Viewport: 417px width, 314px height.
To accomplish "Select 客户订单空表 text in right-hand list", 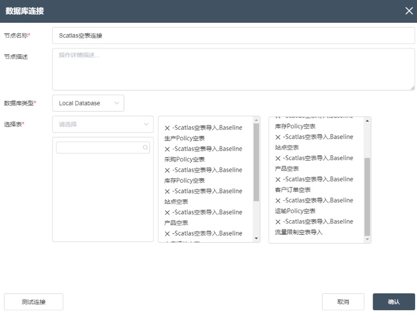I will coord(292,190).
